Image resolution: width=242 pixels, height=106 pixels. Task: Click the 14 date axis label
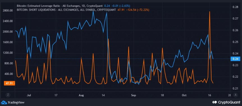103,95
